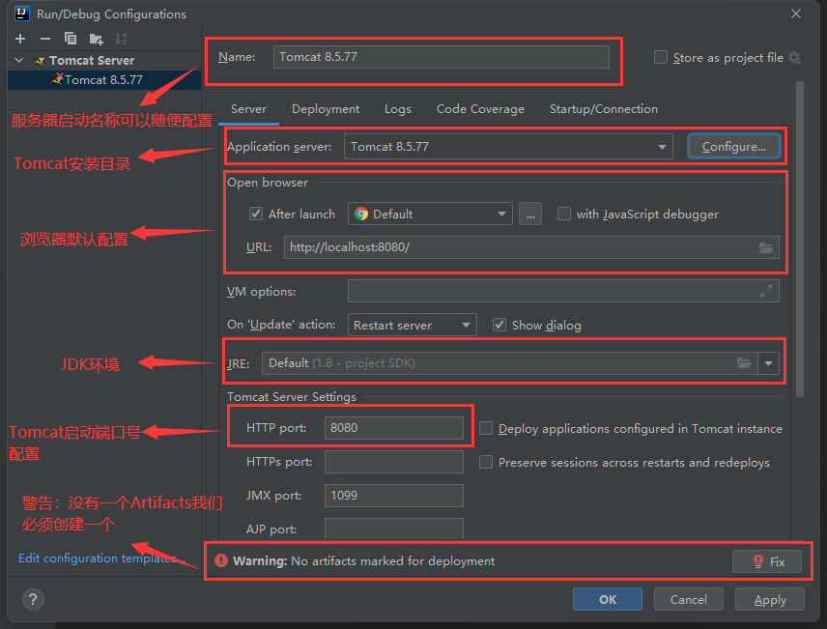The image size is (827, 629).
Task: Browse URL field folder icon
Action: point(766,247)
